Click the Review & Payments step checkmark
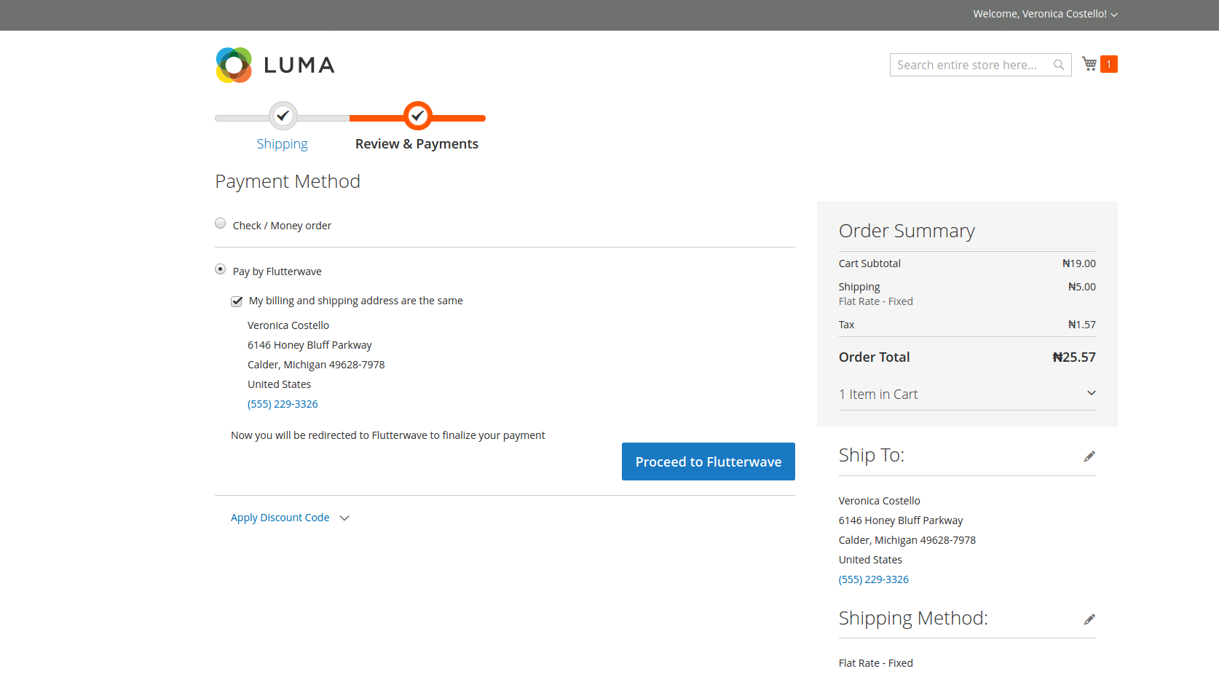 [418, 116]
